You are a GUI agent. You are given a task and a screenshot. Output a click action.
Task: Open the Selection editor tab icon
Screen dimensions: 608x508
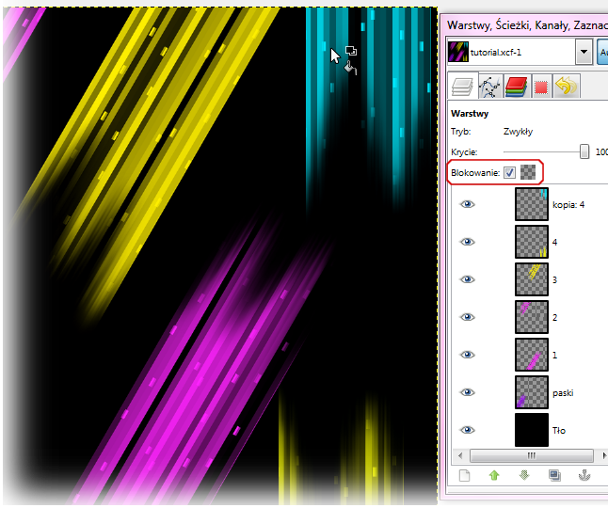click(x=541, y=87)
